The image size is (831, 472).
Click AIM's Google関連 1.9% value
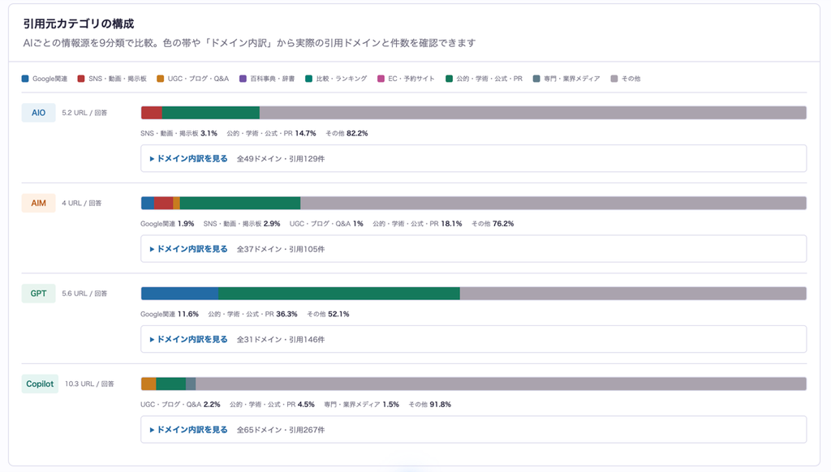click(167, 224)
